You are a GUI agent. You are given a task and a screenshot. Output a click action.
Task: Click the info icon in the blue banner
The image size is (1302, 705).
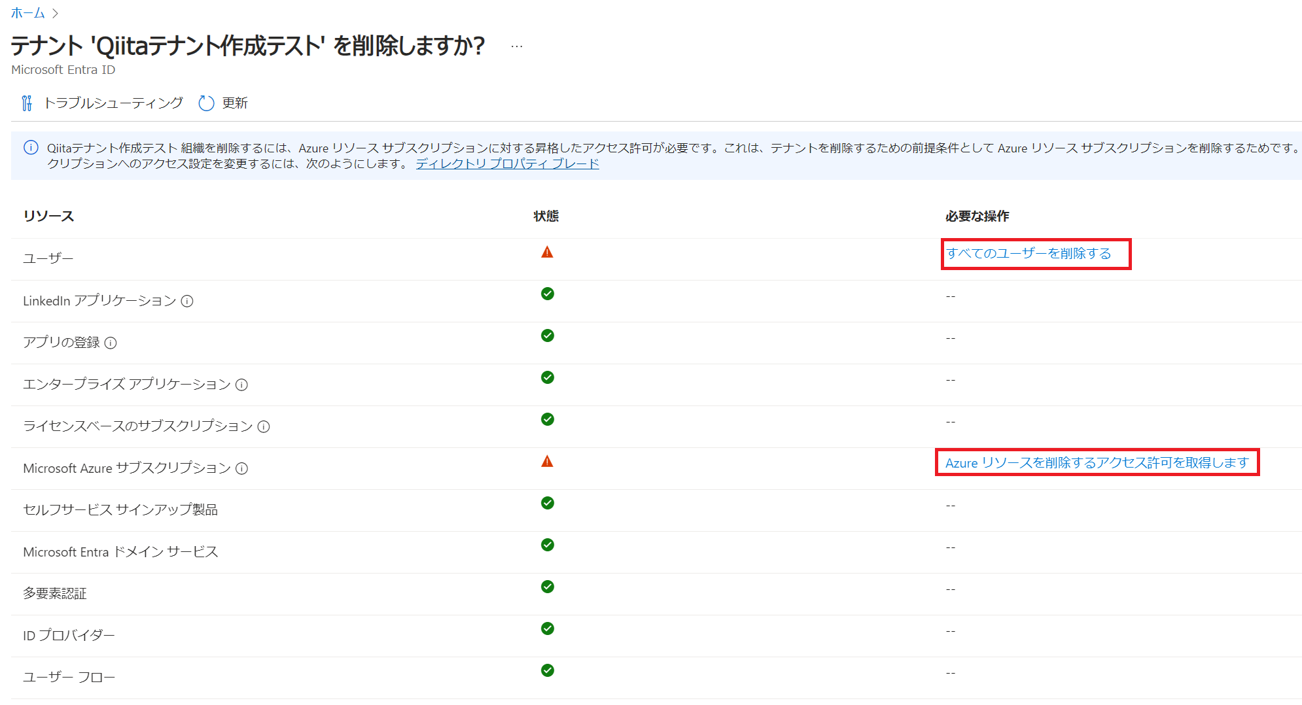coord(31,148)
